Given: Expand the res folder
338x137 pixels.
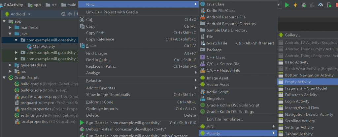Looking at the screenshot, I should (x=10, y=71).
